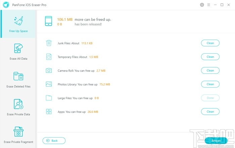Go to Erase Deleted Files
The width and height of the screenshot is (235, 148).
click(18, 80)
